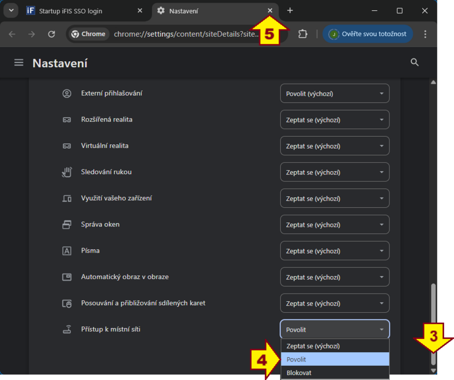Open a new tab with plus icon

point(290,10)
